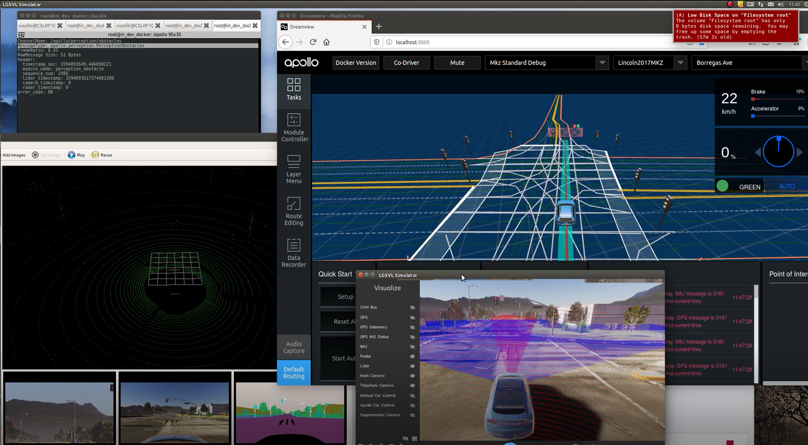This screenshot has height=445, width=808.
Task: Click the Firefox reload page icon
Action: pyautogui.click(x=313, y=42)
